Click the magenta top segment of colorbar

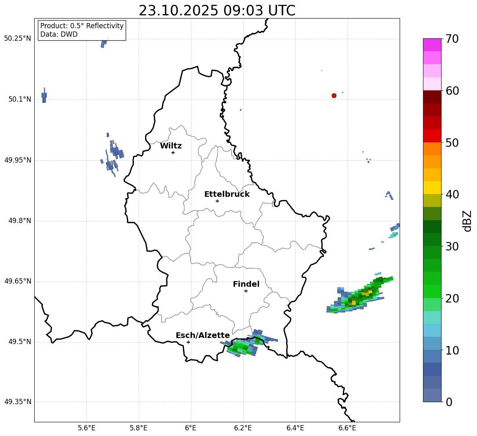432,45
